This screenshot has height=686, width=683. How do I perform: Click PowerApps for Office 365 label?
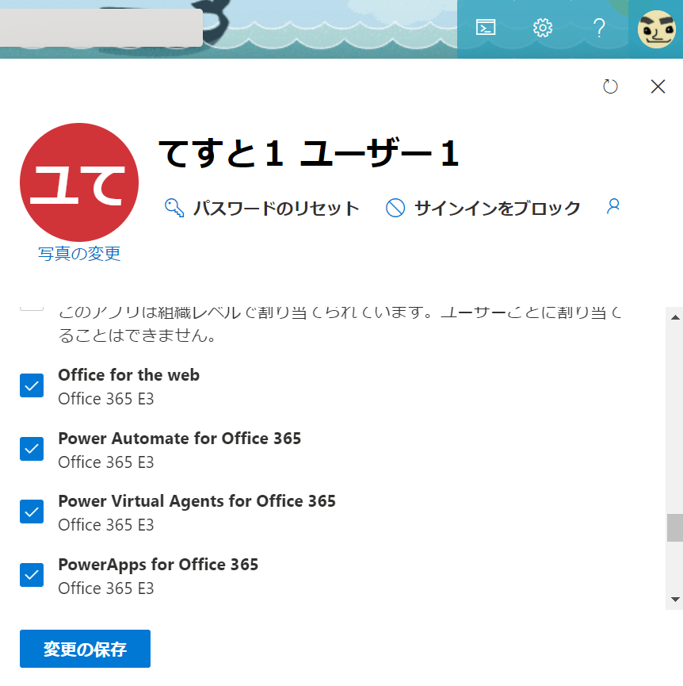pyautogui.click(x=158, y=565)
